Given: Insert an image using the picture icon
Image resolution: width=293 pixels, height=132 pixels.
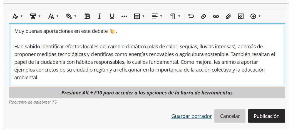Looking at the screenshot, I should pyautogui.click(x=241, y=17).
